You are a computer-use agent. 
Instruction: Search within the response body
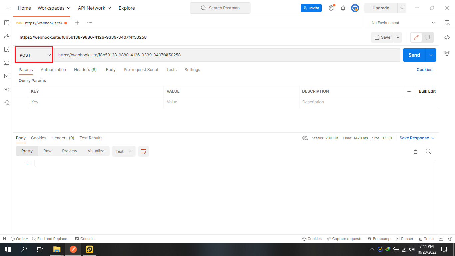click(x=428, y=151)
